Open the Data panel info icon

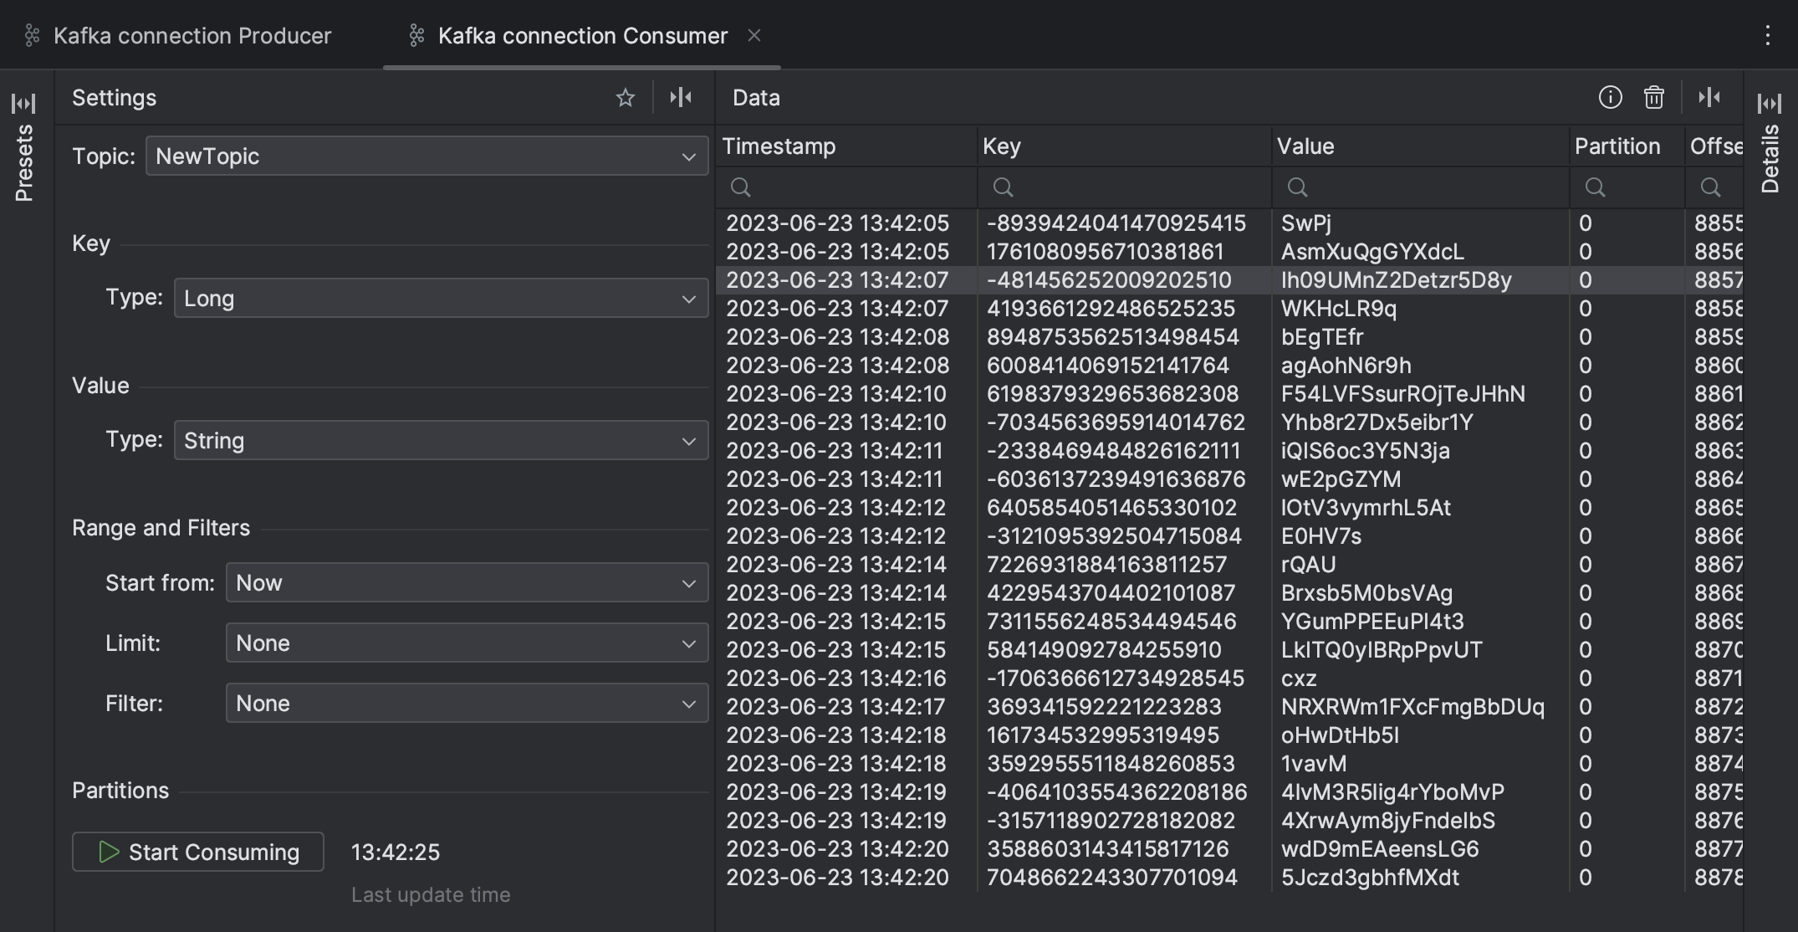[x=1608, y=97]
